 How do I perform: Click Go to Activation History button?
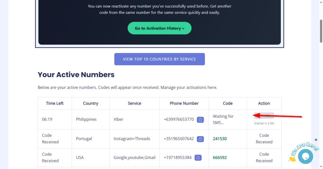click(159, 28)
